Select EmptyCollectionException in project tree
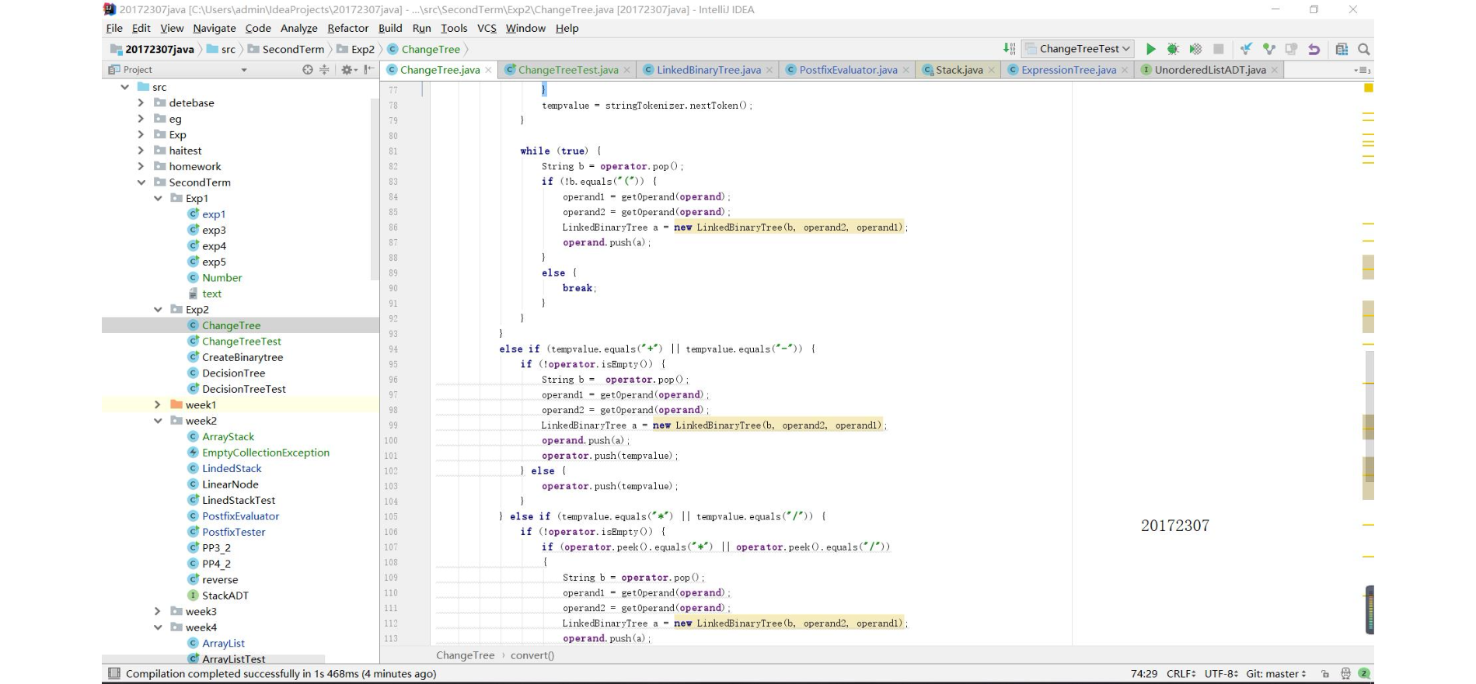 265,453
